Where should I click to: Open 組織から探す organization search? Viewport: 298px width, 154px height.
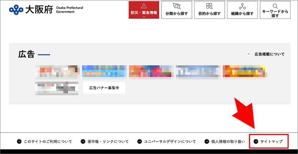(242, 10)
